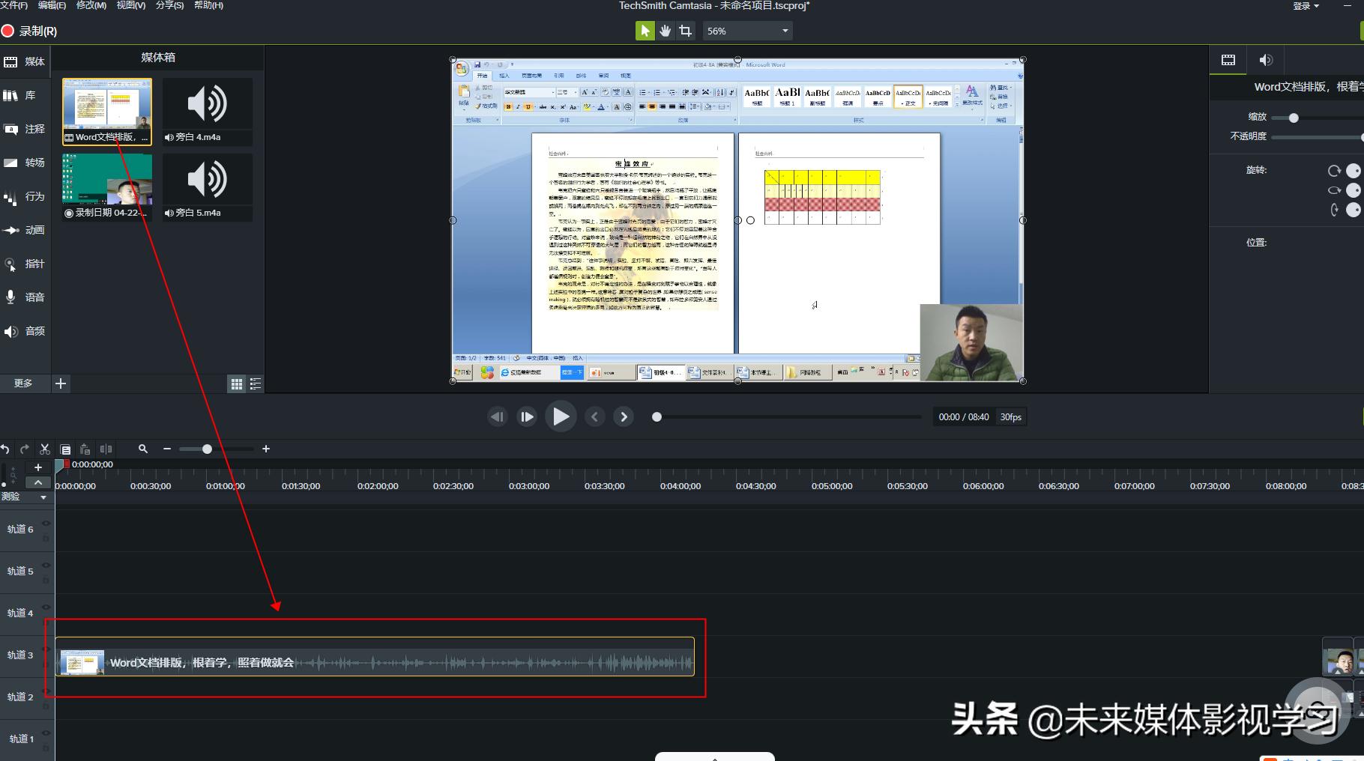The image size is (1364, 761).
Task: Adjust the 缩放 scale slider handle
Action: [1294, 118]
